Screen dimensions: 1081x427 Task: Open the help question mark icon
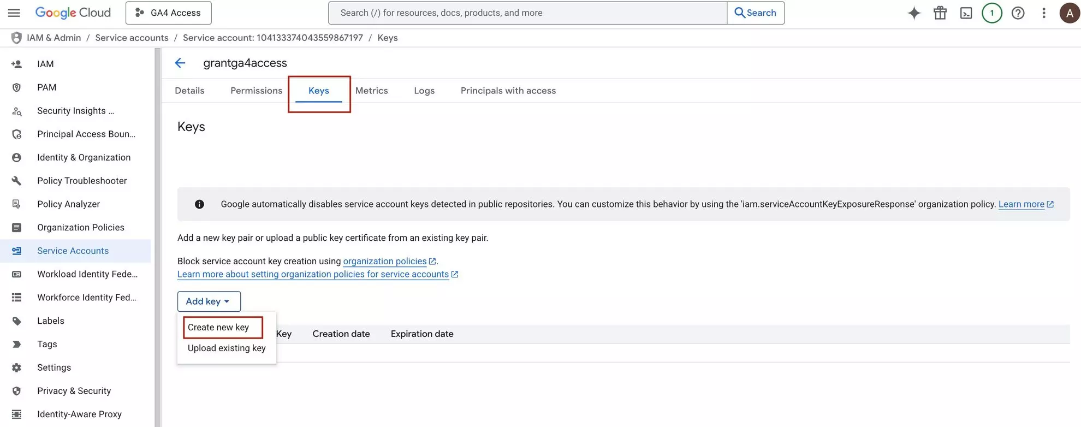pyautogui.click(x=1018, y=13)
